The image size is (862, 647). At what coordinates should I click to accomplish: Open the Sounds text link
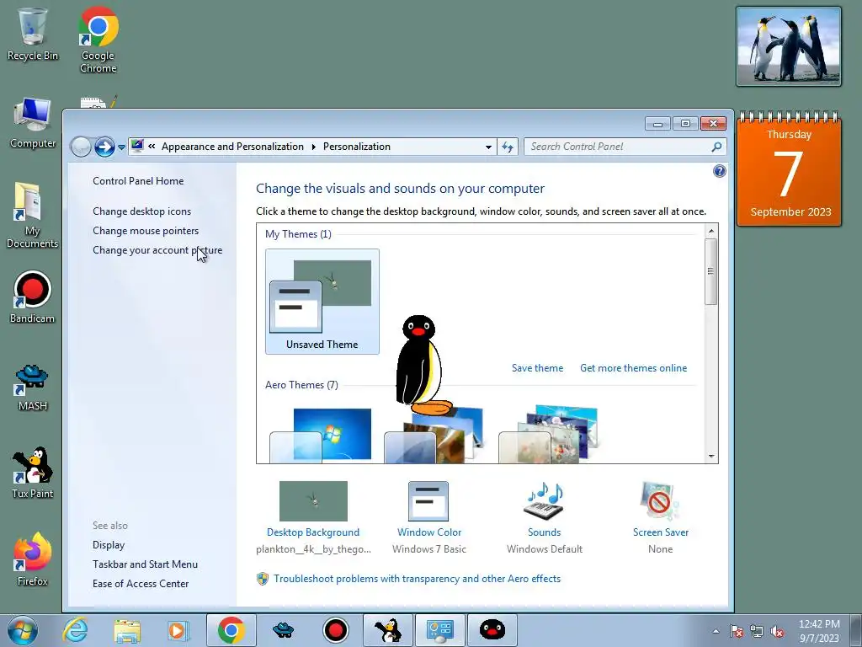click(x=545, y=532)
